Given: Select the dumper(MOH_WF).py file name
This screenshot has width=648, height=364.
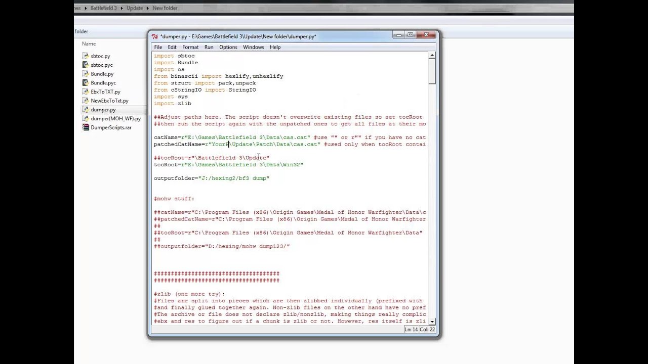Looking at the screenshot, I should 115,119.
